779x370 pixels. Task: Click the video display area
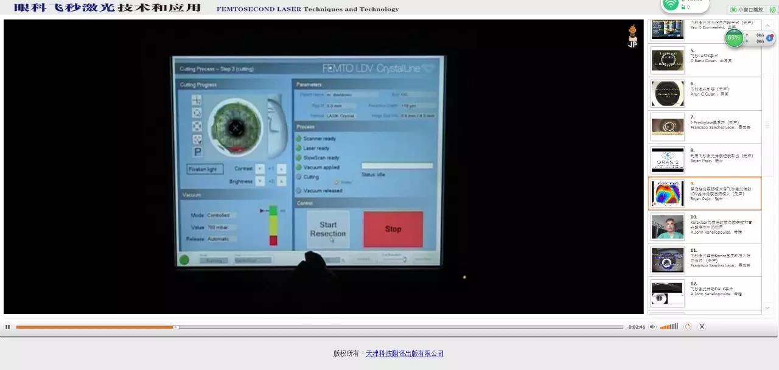[323, 167]
